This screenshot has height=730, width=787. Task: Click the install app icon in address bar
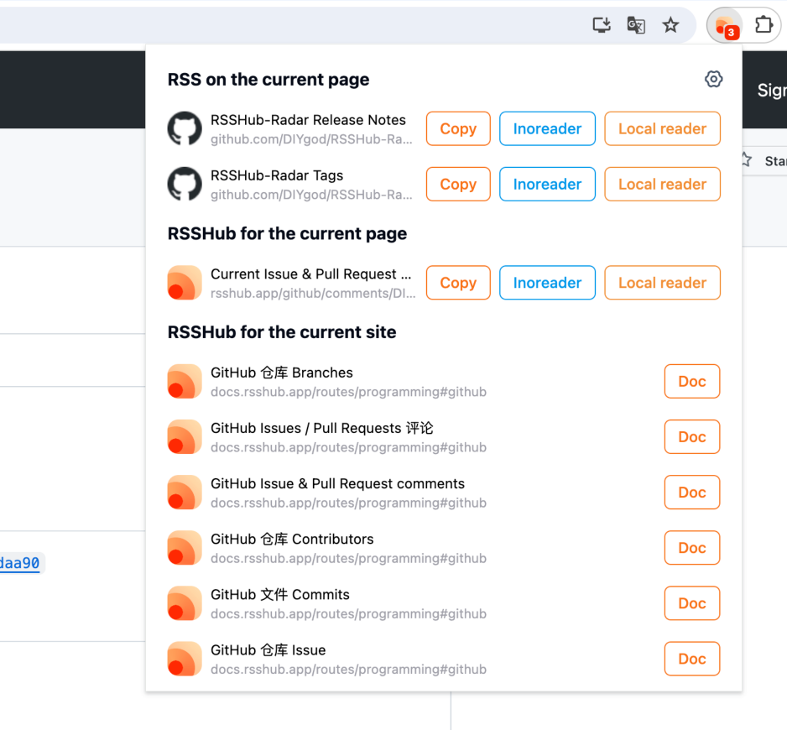tap(602, 25)
